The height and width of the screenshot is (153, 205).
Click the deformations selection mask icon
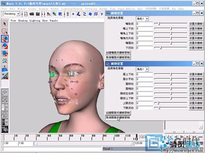(96, 14)
